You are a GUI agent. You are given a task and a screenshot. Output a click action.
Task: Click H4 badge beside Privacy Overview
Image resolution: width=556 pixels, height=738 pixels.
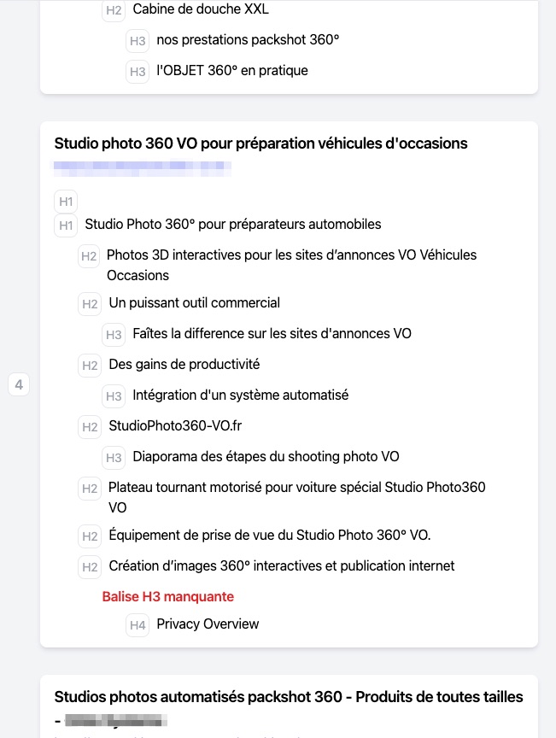pyautogui.click(x=138, y=625)
